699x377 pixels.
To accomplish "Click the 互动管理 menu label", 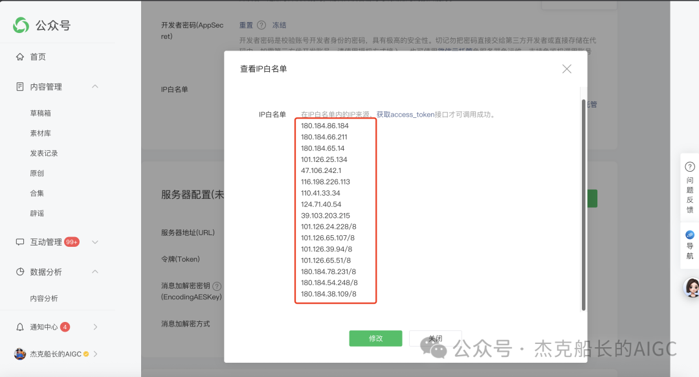I will coord(46,242).
